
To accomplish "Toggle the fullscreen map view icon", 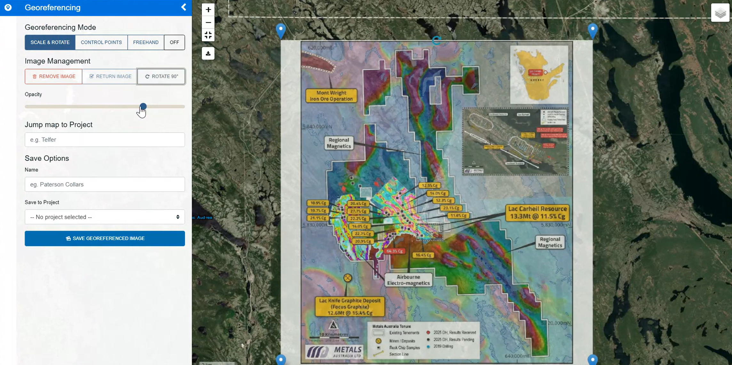I will [208, 35].
